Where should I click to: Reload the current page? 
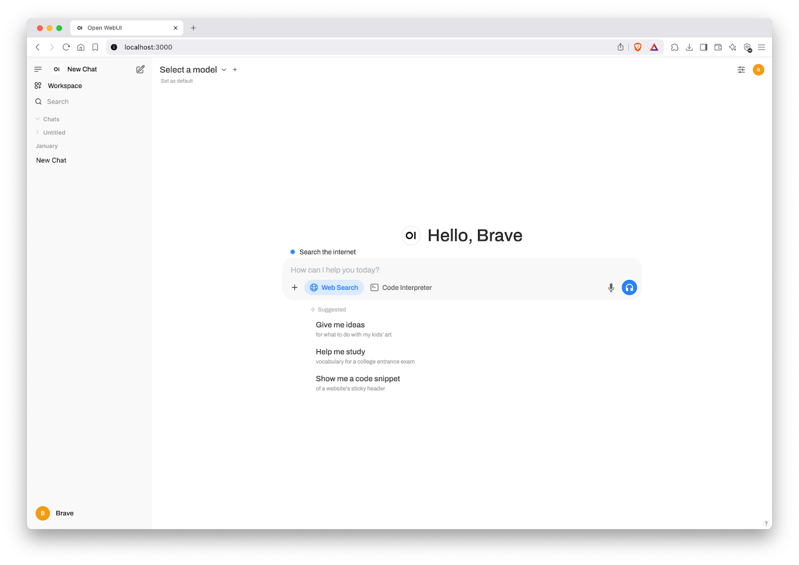coord(66,47)
